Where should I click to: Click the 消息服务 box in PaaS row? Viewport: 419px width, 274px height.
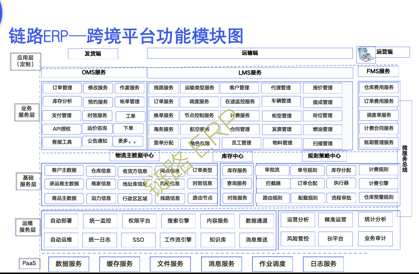(x=221, y=264)
